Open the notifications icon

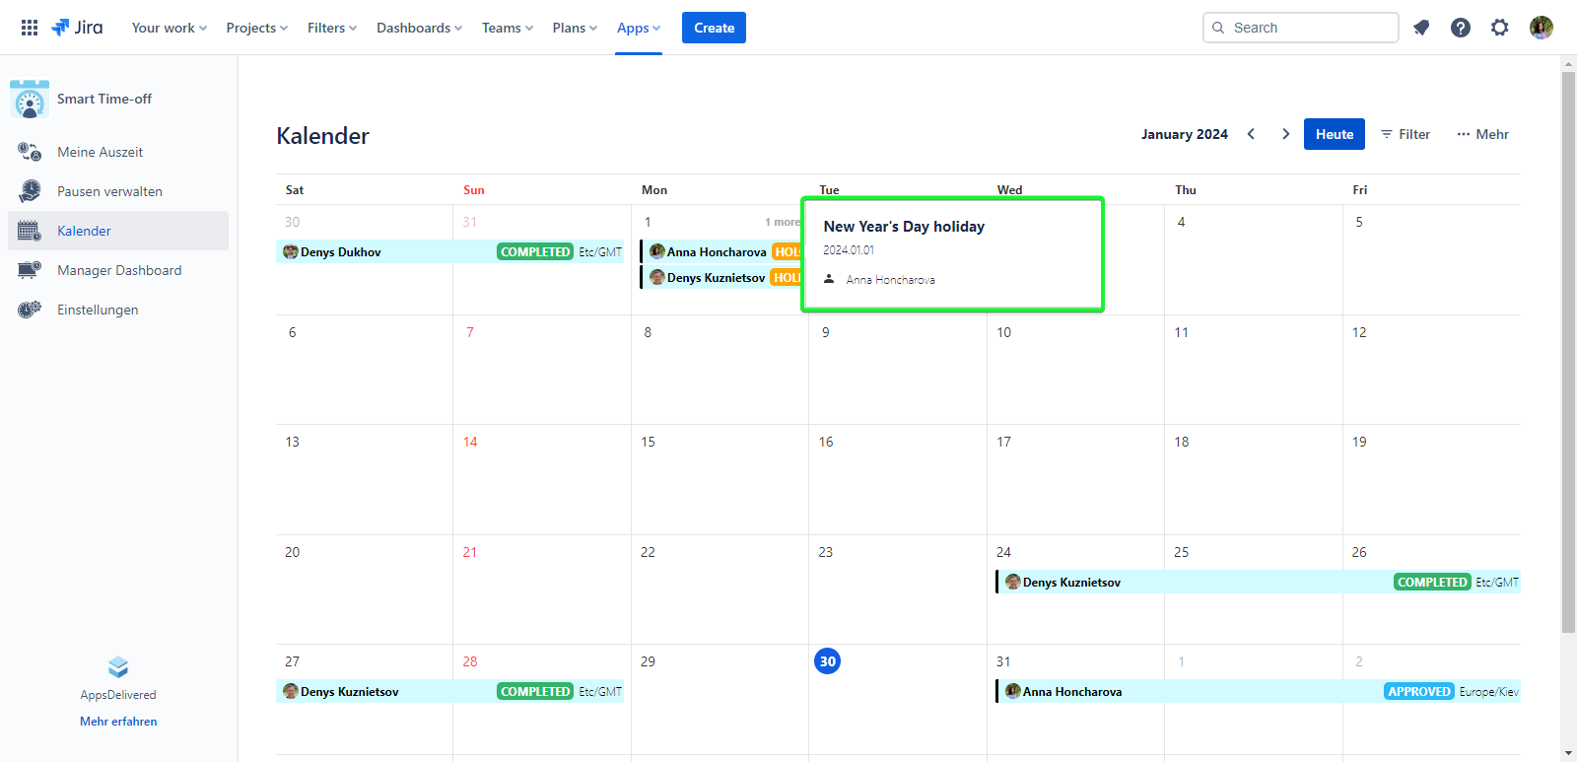tap(1421, 28)
